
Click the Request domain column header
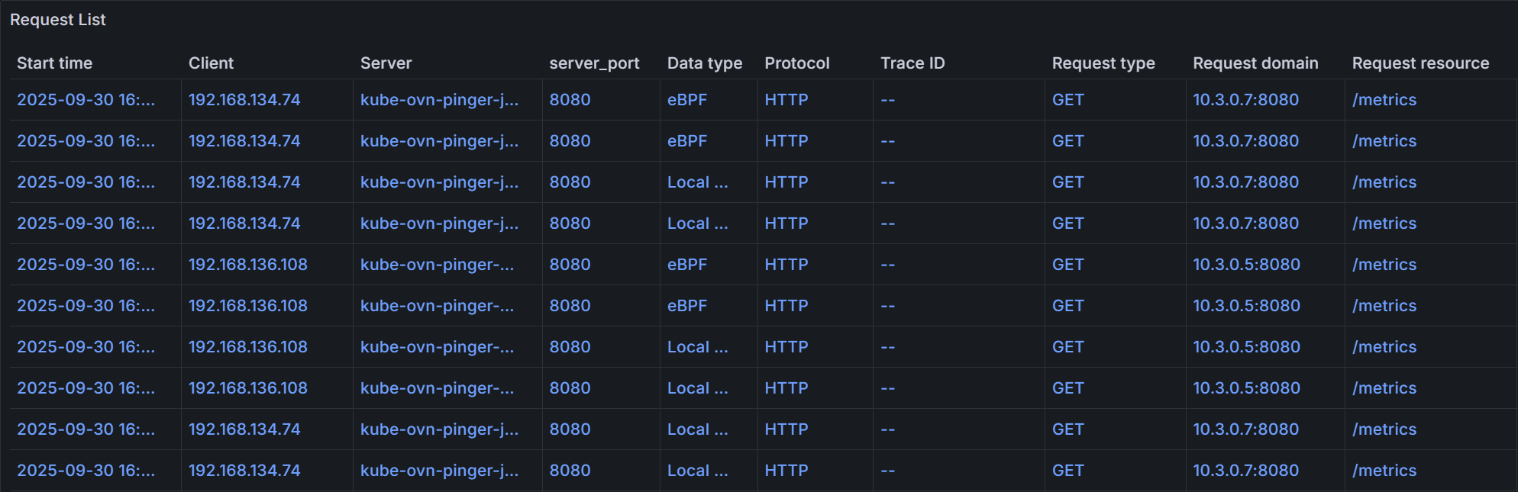pyautogui.click(x=1255, y=63)
